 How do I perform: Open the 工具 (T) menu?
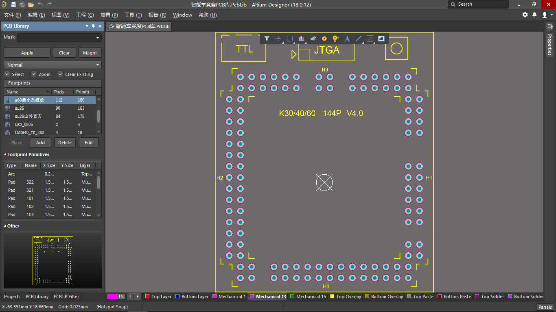click(133, 15)
